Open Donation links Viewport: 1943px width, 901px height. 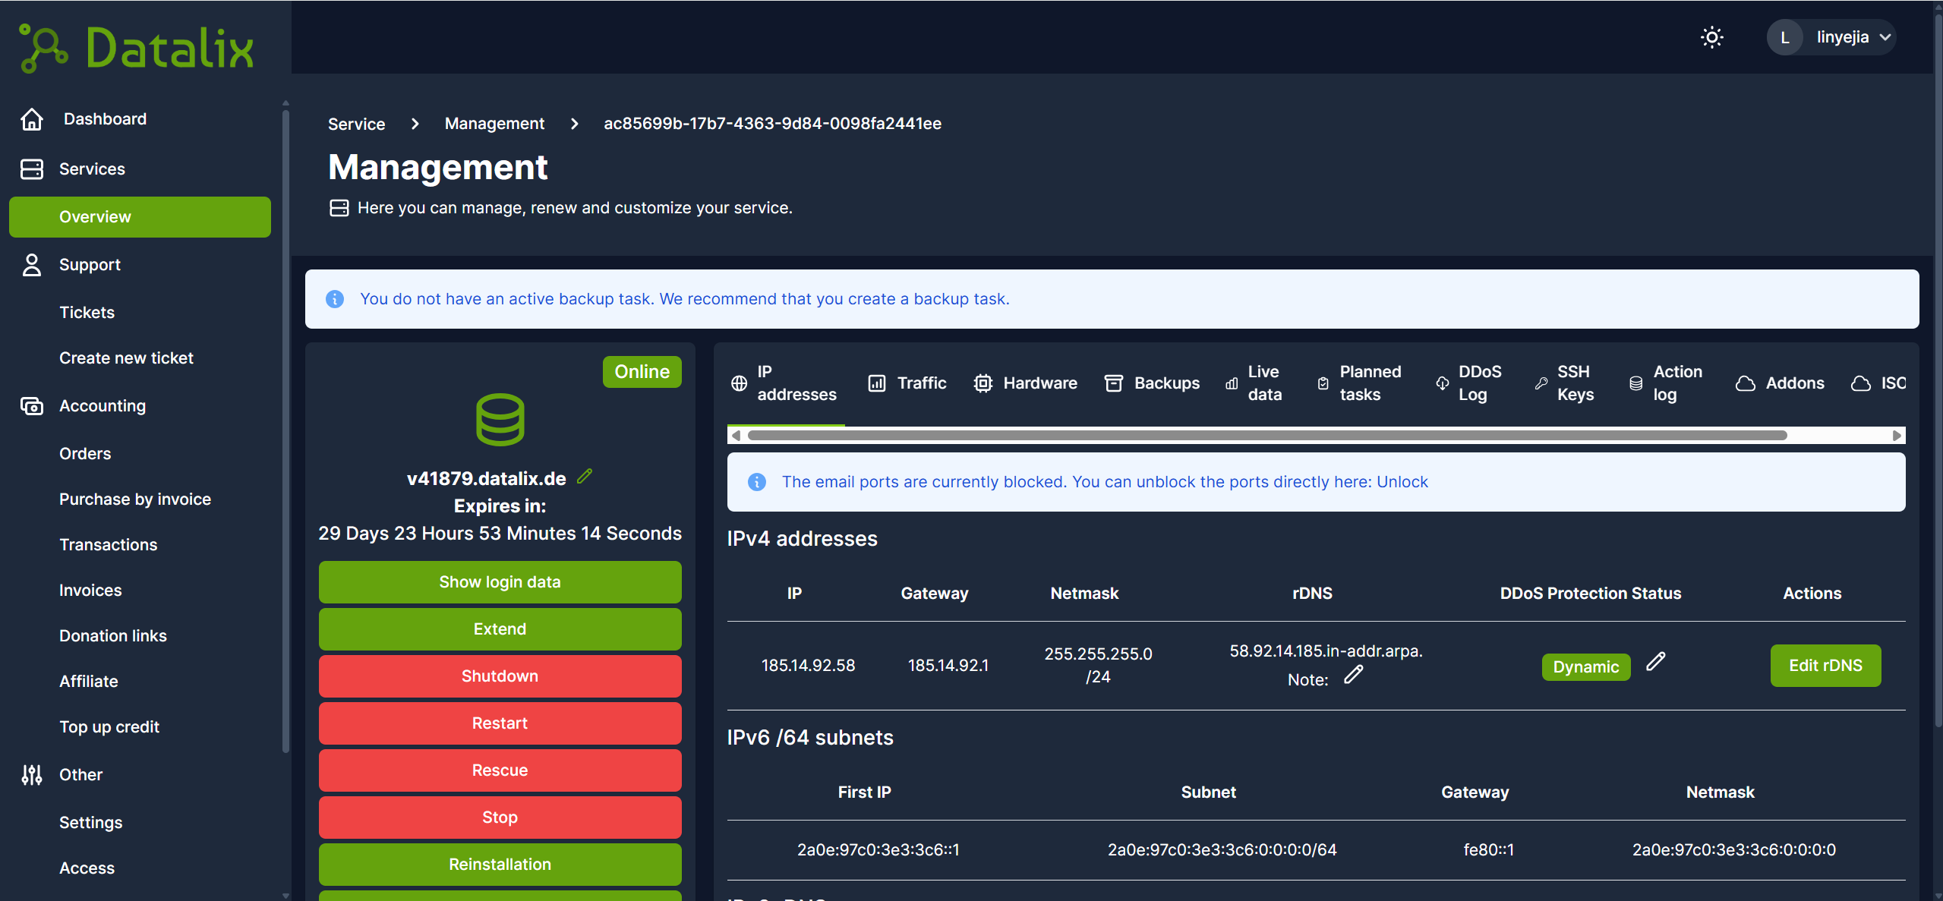pos(113,636)
